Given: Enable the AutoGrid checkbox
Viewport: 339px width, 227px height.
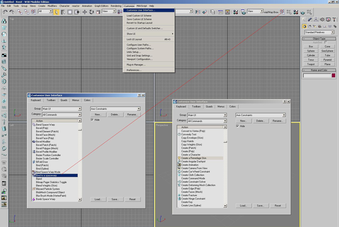Looking at the screenshot, I should [x=326, y=42].
